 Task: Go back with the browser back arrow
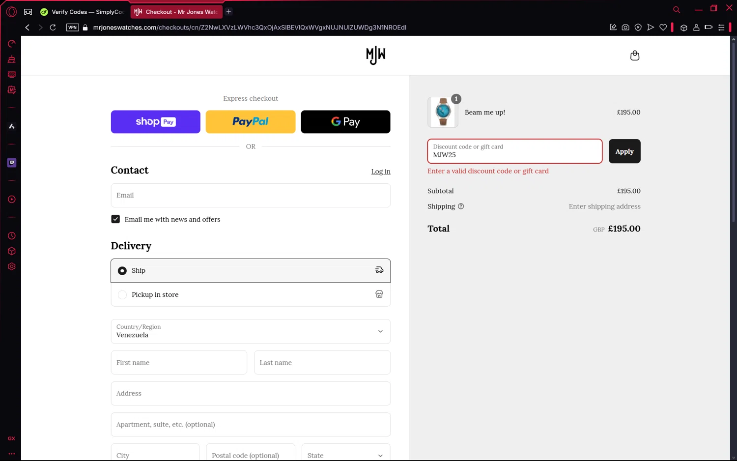[x=28, y=28]
